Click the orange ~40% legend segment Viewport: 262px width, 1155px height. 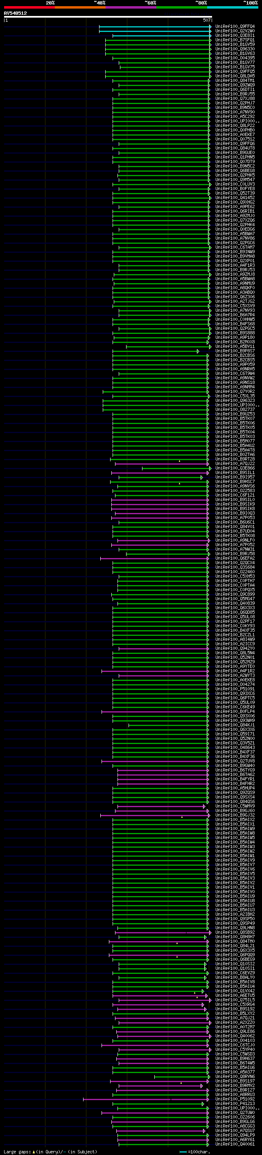coord(80,7)
